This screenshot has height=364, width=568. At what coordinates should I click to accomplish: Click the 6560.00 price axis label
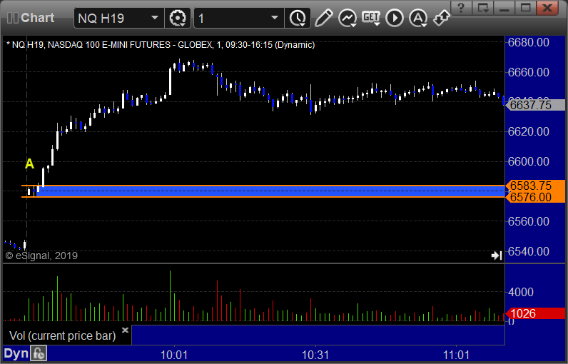click(x=529, y=221)
